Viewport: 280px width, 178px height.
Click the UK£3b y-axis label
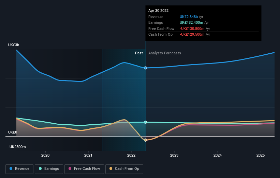[x=14, y=45]
